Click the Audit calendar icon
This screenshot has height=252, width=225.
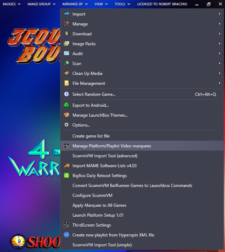(67, 53)
